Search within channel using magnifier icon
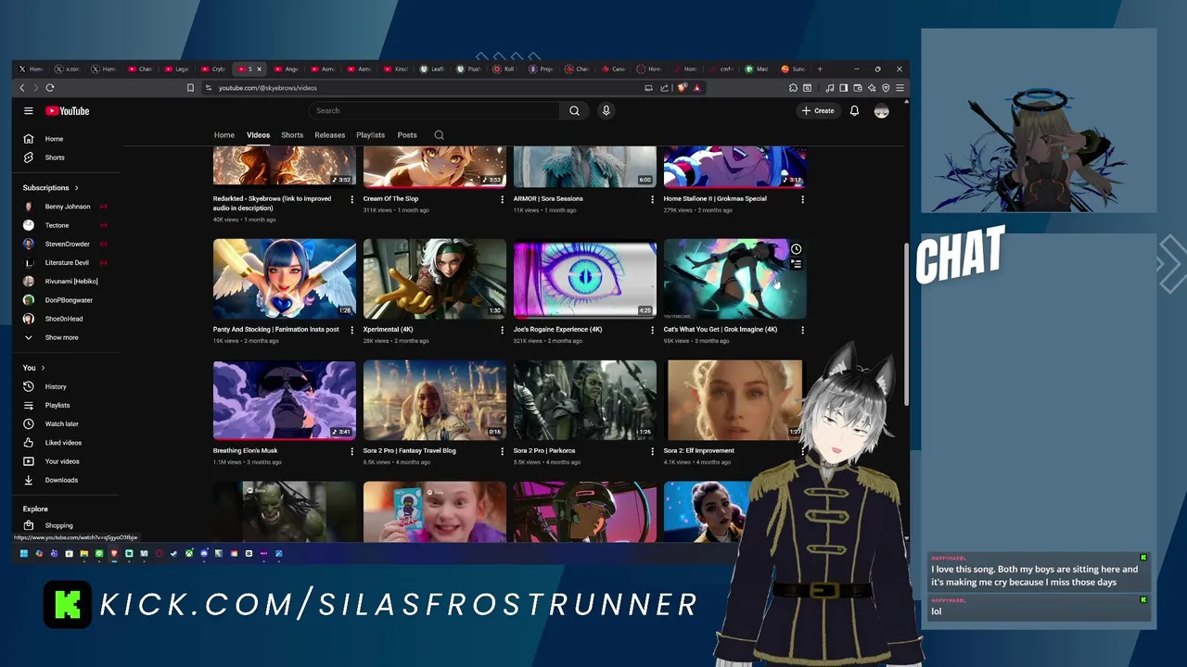Screen dimensions: 1187x667 tap(439, 135)
